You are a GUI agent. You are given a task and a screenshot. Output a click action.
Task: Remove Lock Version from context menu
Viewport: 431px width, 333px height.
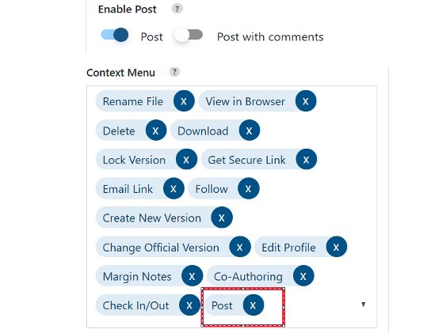[x=186, y=160]
